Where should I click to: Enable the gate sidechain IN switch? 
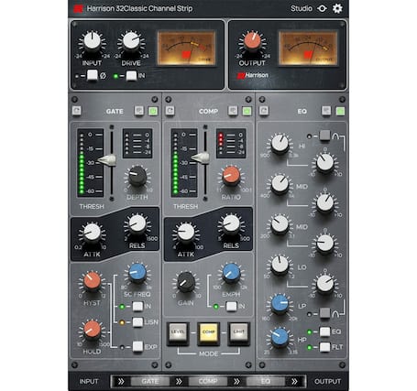point(137,307)
